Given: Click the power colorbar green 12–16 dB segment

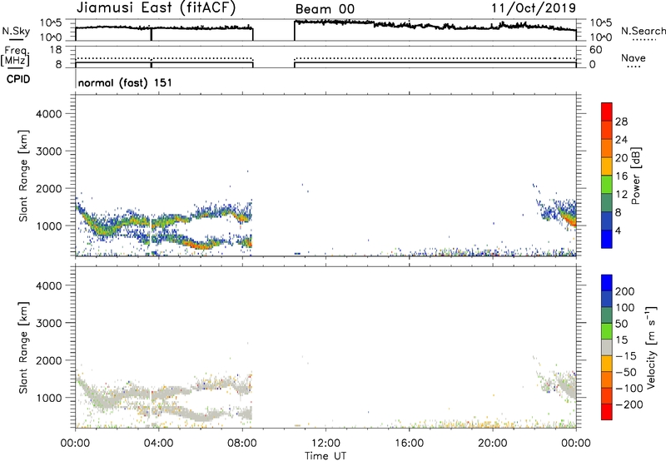Looking at the screenshot, I should [x=607, y=185].
